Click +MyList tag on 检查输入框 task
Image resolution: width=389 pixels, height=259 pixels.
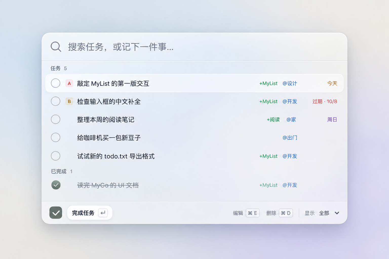pos(268,101)
